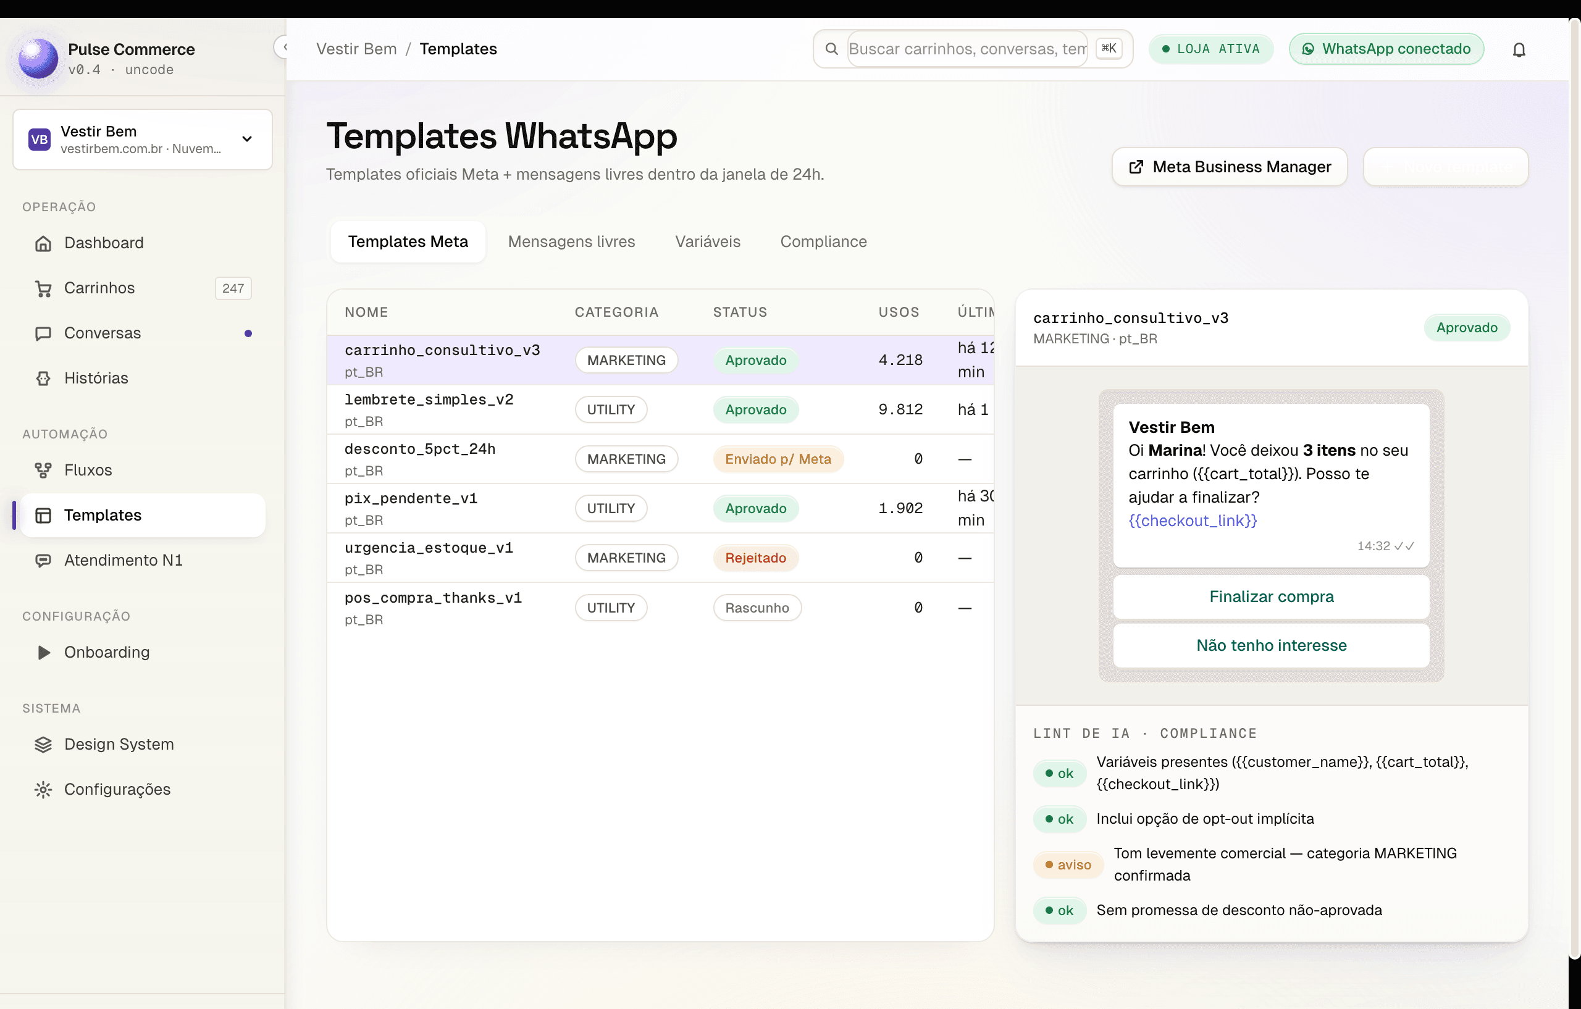The height and width of the screenshot is (1009, 1581).
Task: Click the external link icon on Meta Business Manager
Action: pos(1136,167)
